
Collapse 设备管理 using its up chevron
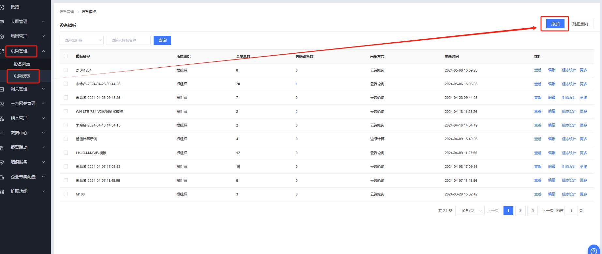coord(43,51)
